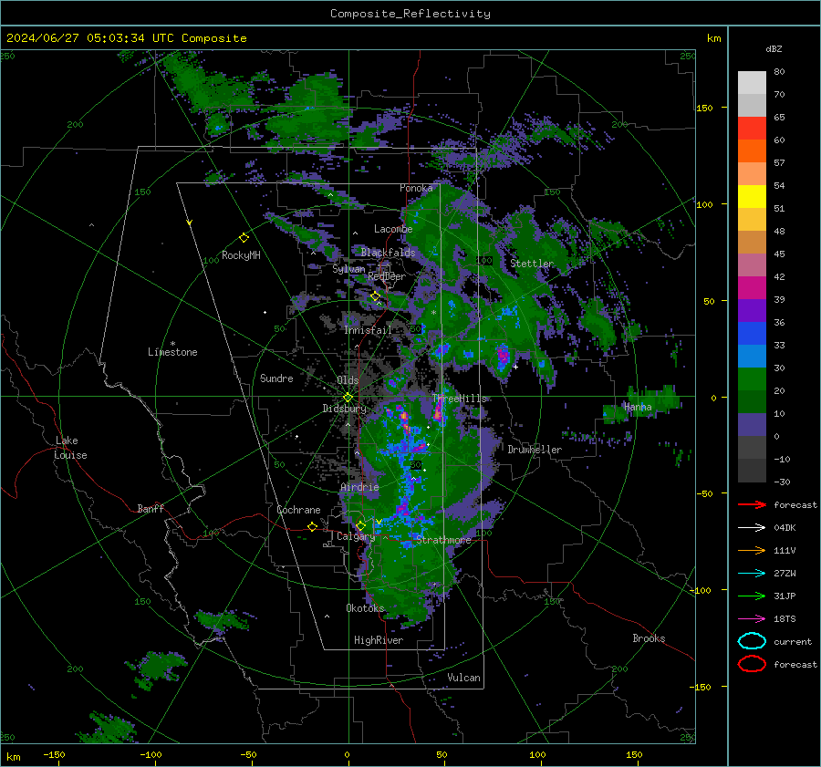Click the Okotoks town label

point(366,608)
